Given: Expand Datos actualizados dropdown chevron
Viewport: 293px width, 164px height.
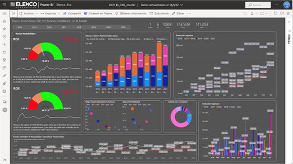Looking at the screenshot, I should point(182,5).
